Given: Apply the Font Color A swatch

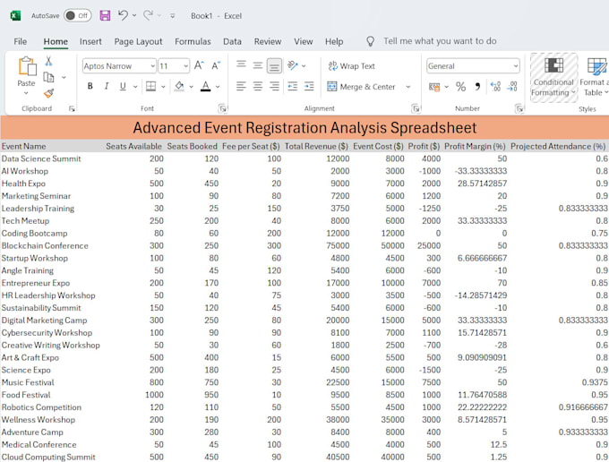Looking at the screenshot, I should (205, 86).
